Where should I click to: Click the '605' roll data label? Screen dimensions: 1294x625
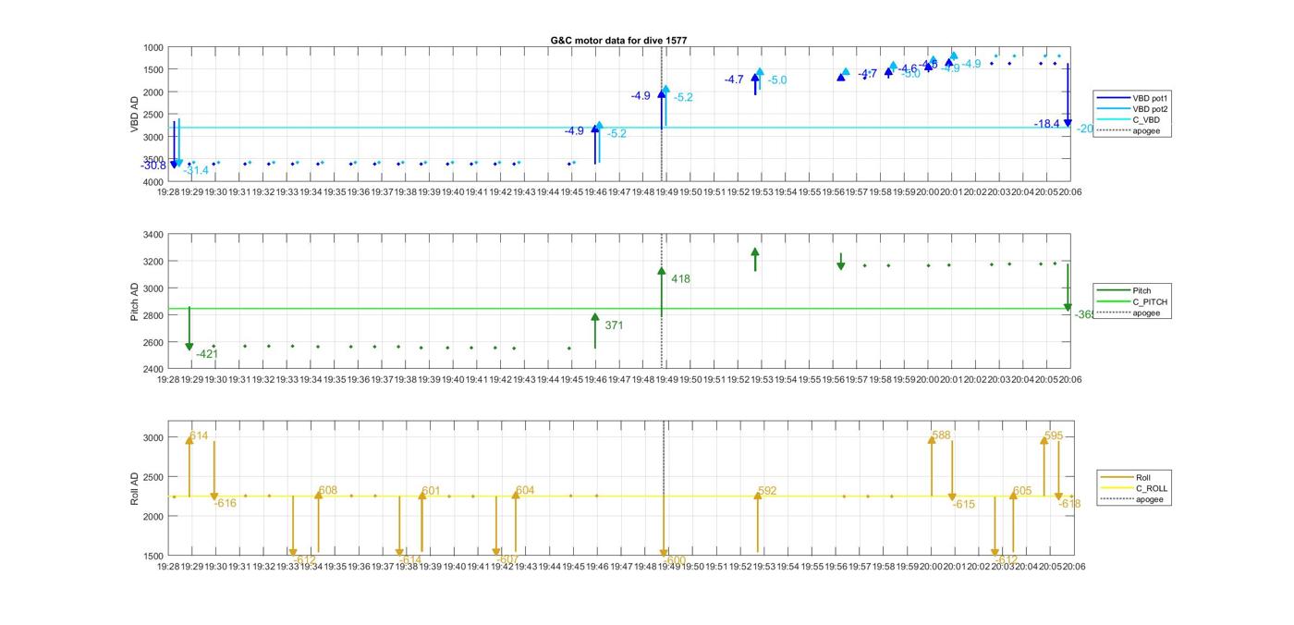[x=1022, y=491]
